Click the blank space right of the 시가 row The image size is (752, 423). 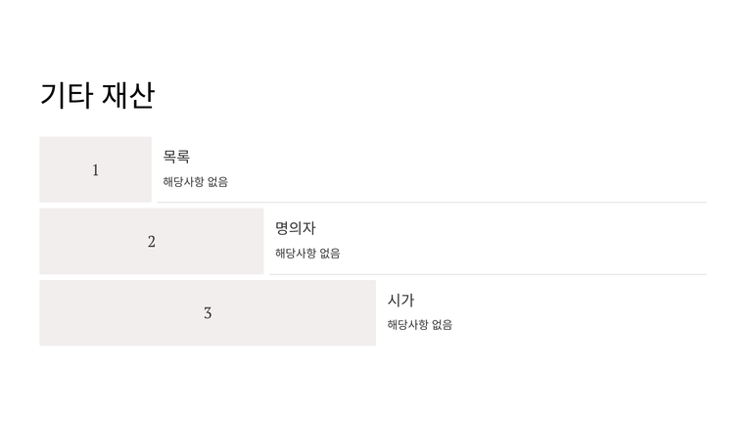(x=587, y=313)
